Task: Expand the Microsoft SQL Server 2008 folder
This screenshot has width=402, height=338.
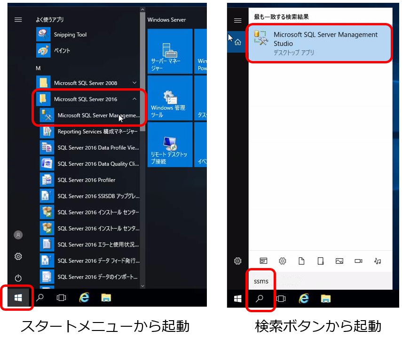Action: [x=134, y=83]
